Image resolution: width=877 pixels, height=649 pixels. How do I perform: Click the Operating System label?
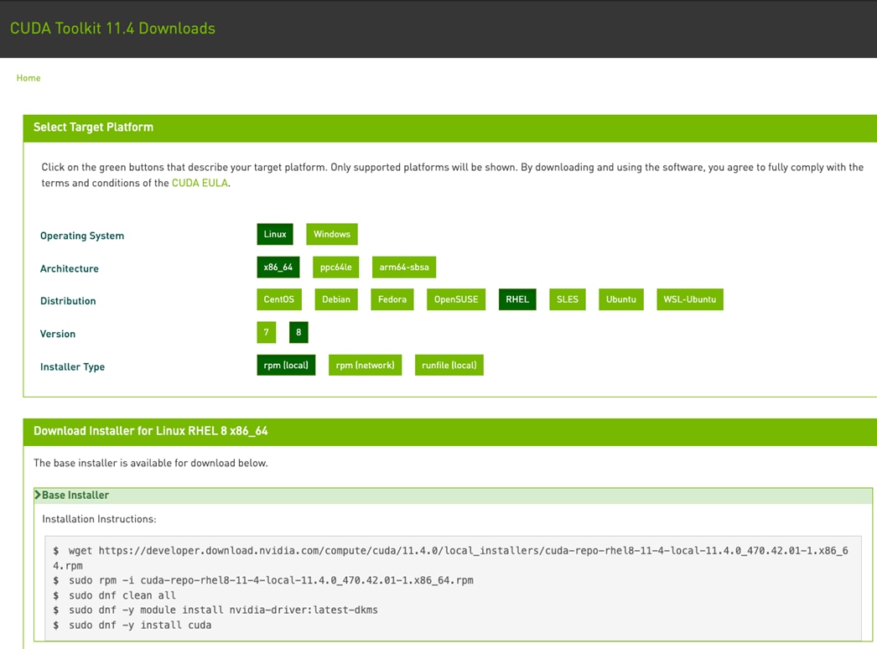click(82, 236)
